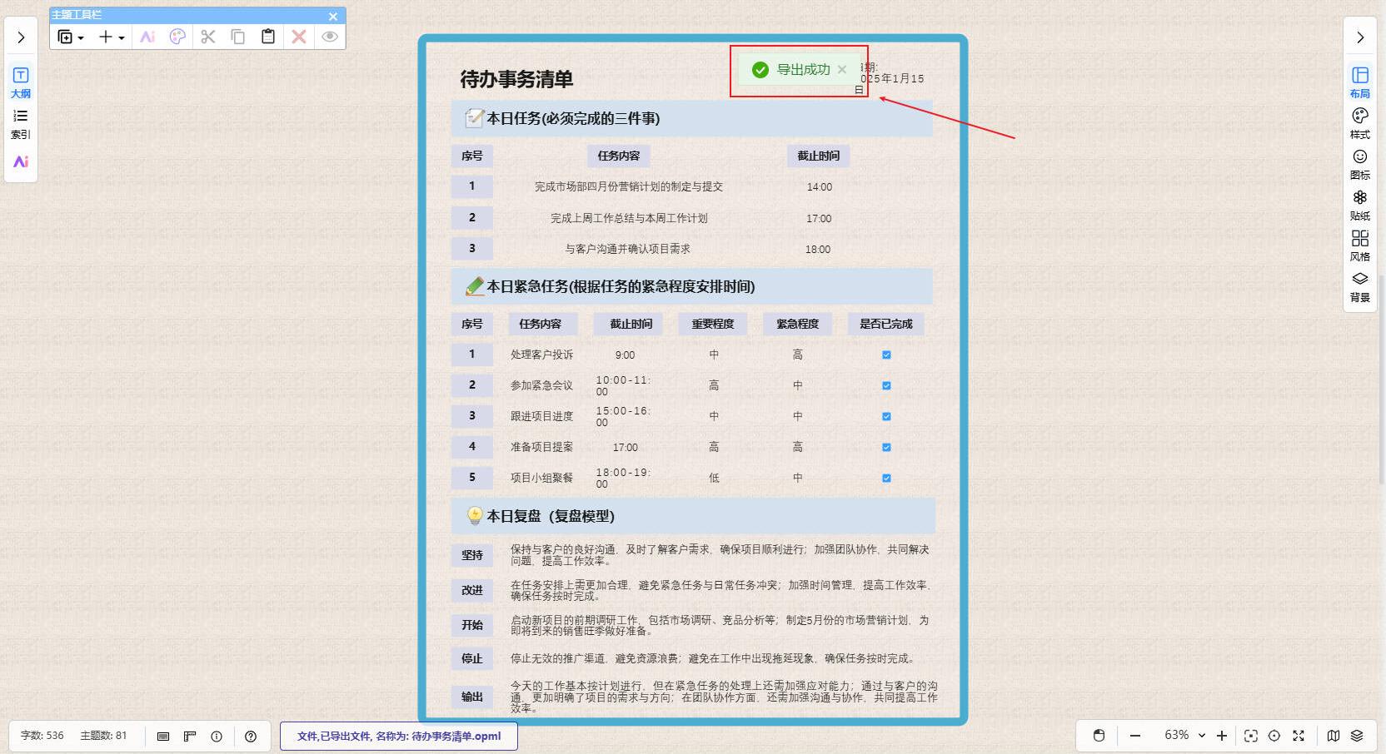Open the 布局 layout tab
The image size is (1386, 754).
[1359, 82]
